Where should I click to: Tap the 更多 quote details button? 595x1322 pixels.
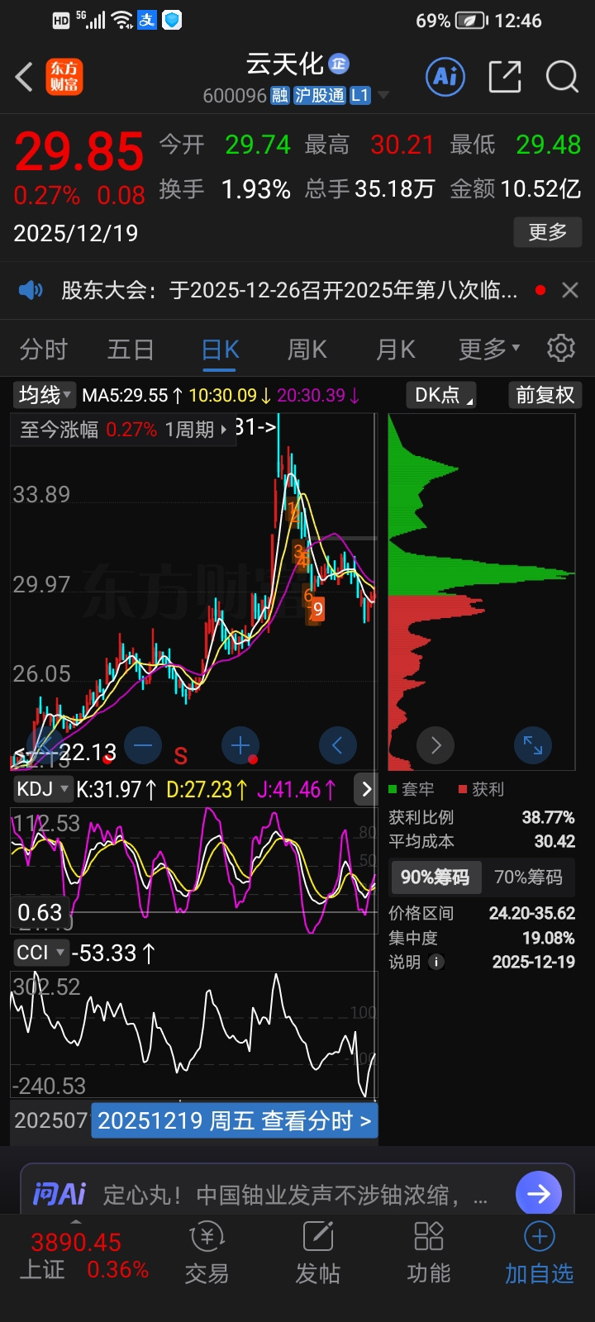[548, 232]
